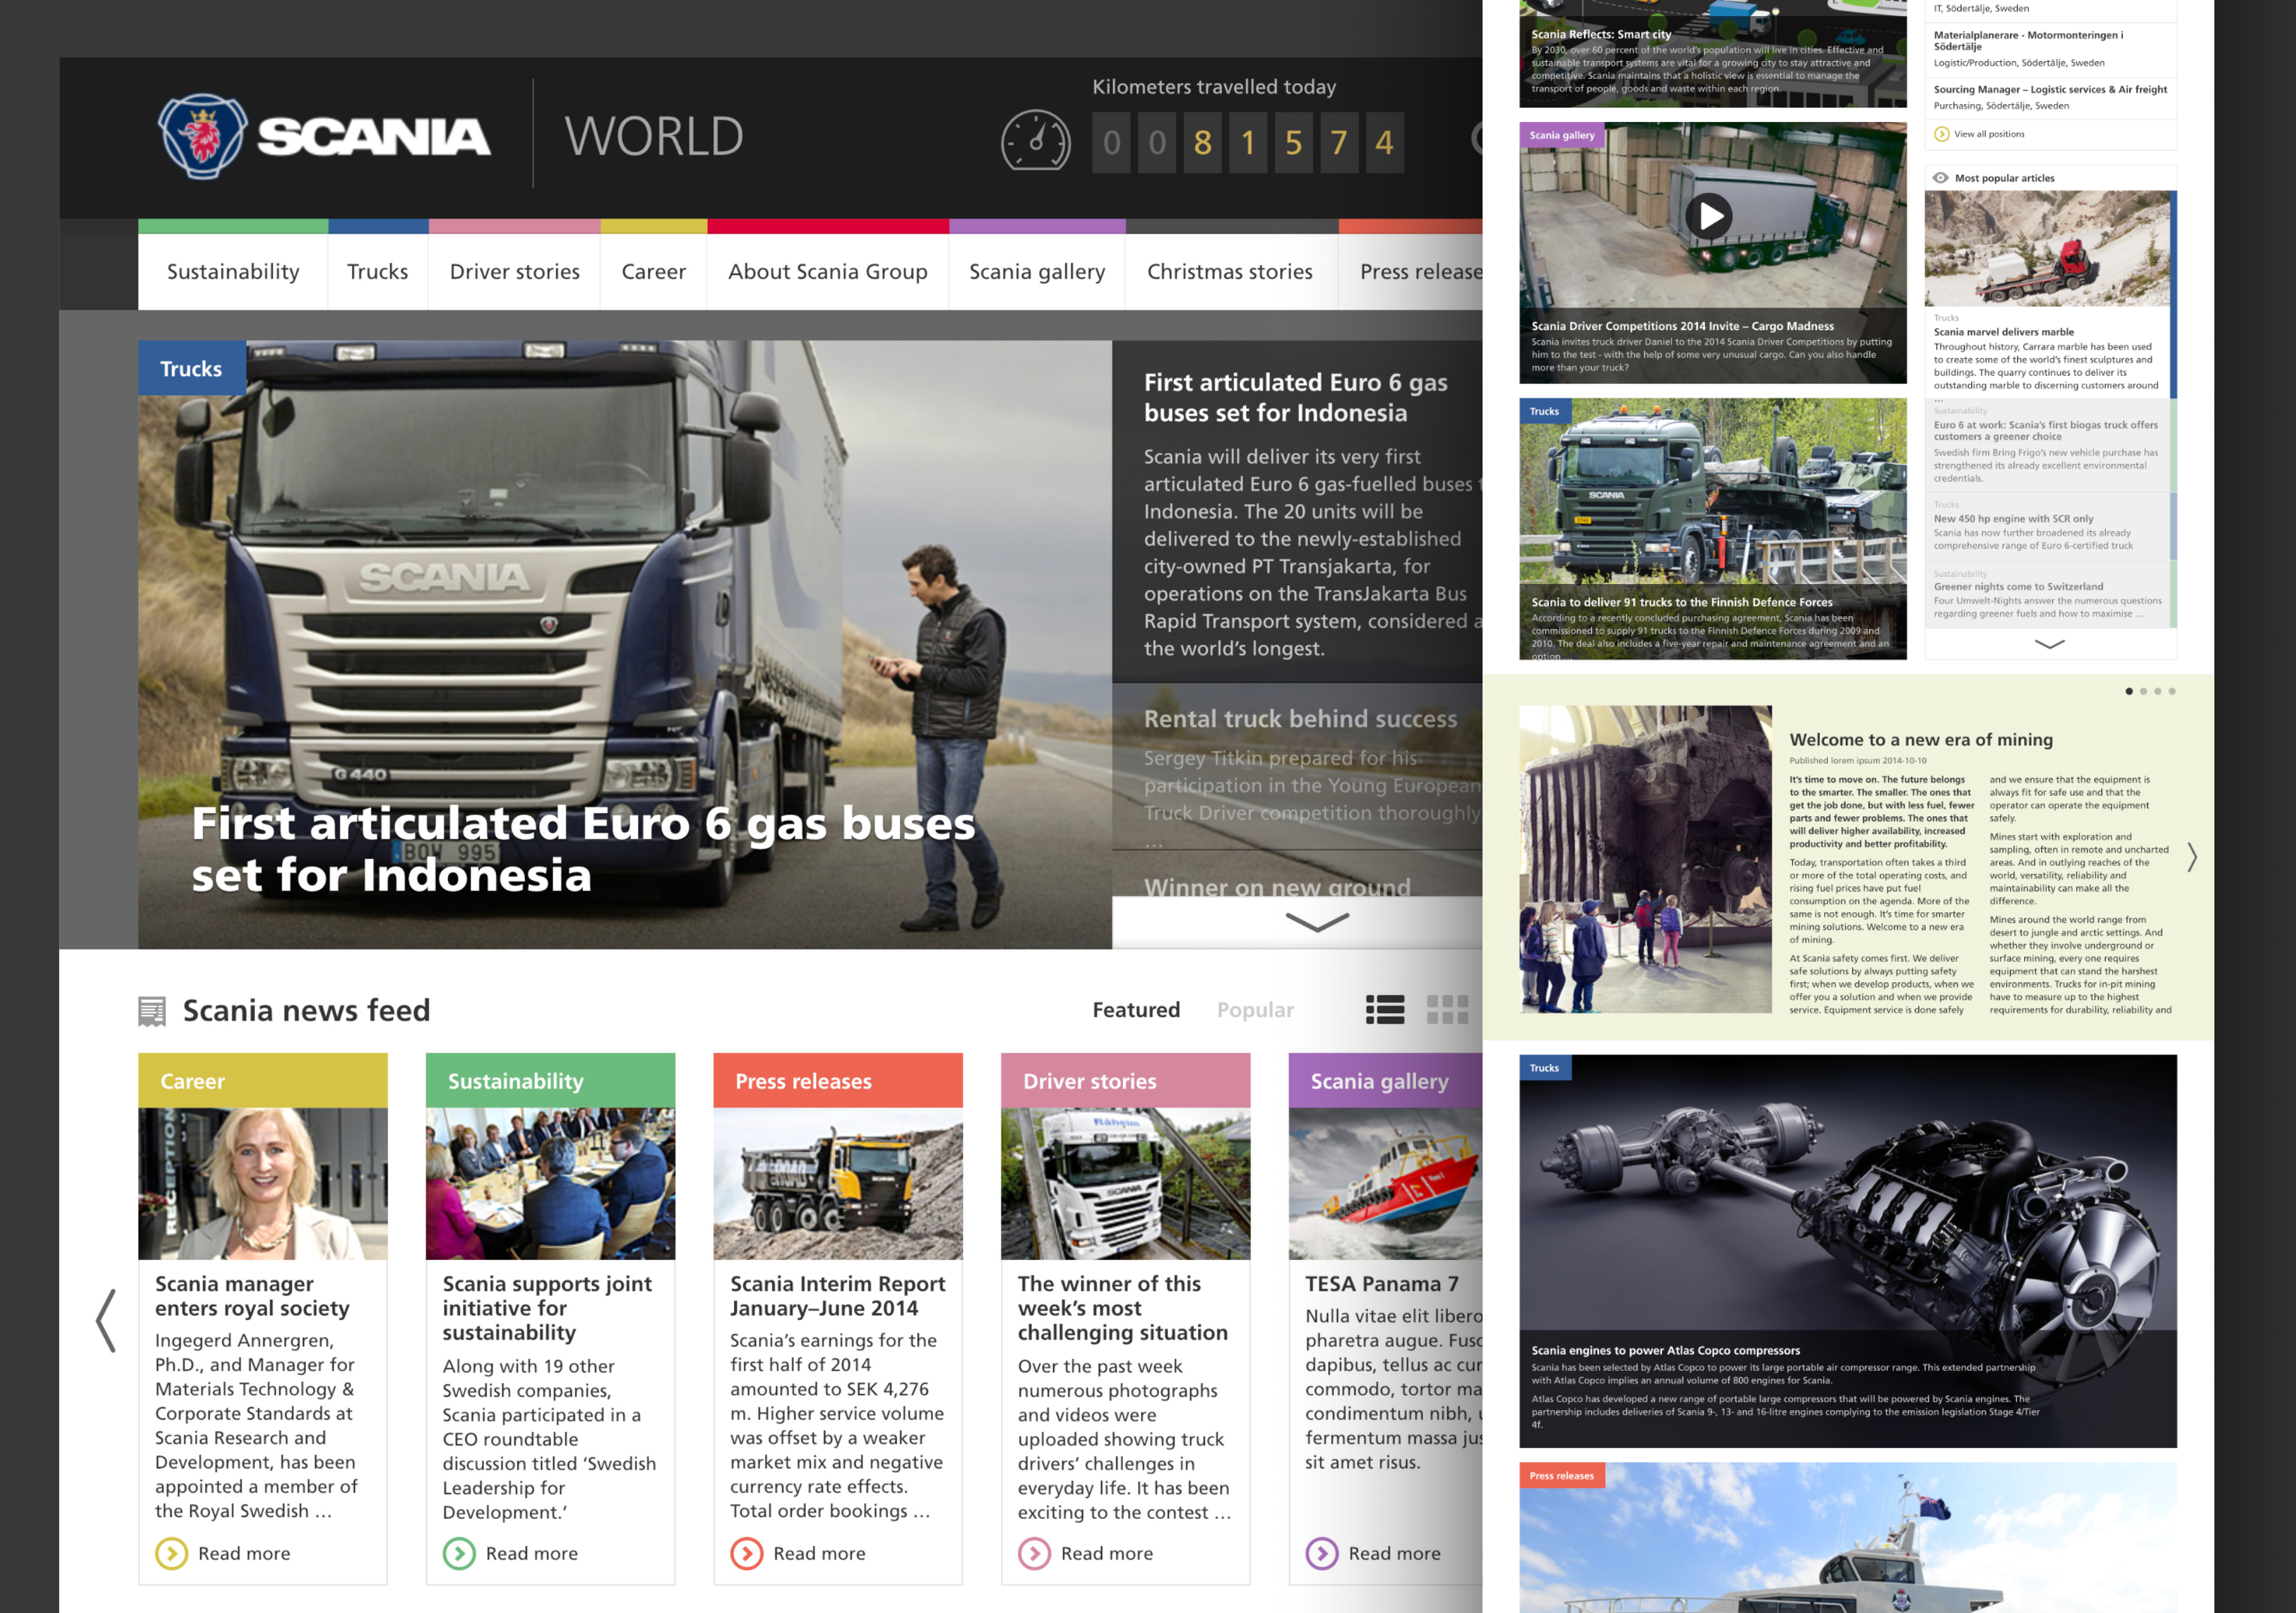This screenshot has width=2296, height=1613.
Task: Open Materialplanerare Motormonteringen job listing
Action: pos(2050,49)
